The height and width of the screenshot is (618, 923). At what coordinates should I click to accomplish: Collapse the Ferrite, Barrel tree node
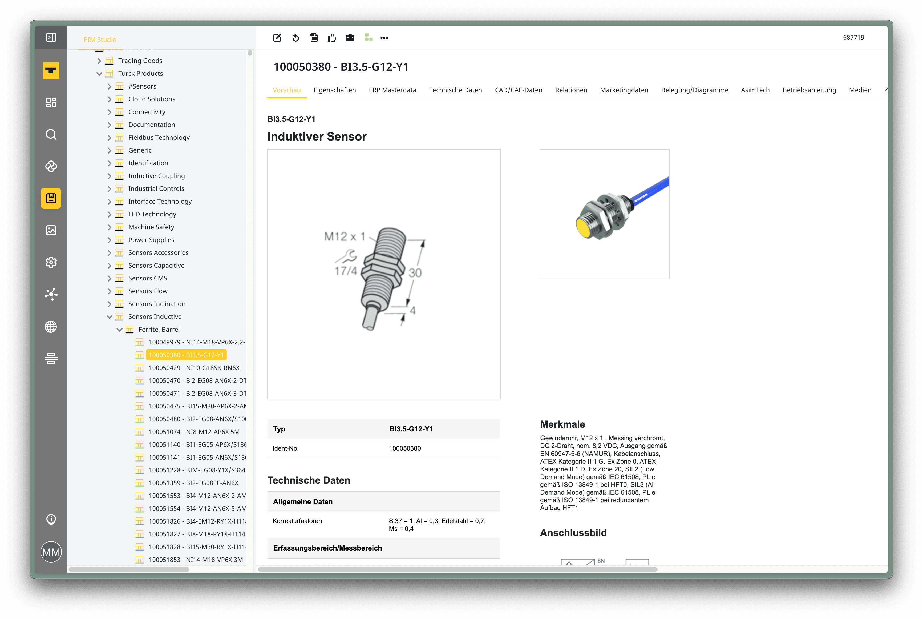120,330
